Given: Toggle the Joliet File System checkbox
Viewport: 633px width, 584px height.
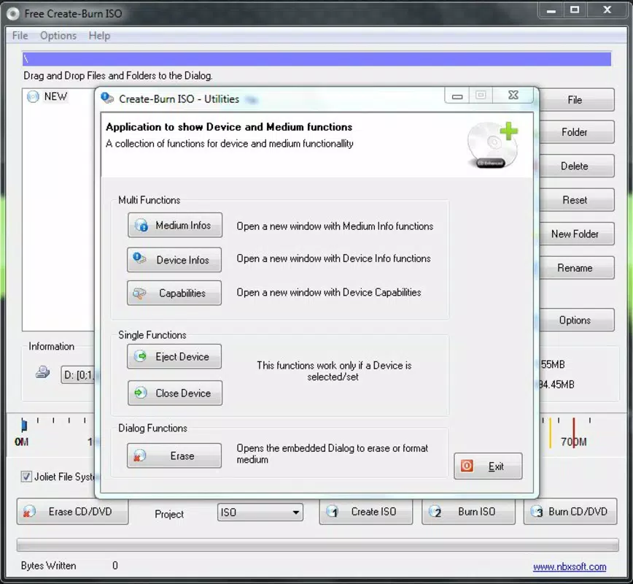Looking at the screenshot, I should [x=26, y=477].
